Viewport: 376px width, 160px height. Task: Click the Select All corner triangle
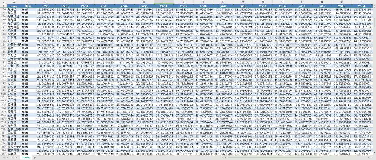3,2
